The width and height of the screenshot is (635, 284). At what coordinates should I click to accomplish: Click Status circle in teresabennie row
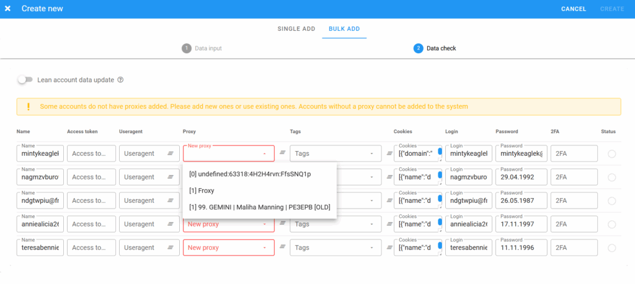tap(611, 247)
